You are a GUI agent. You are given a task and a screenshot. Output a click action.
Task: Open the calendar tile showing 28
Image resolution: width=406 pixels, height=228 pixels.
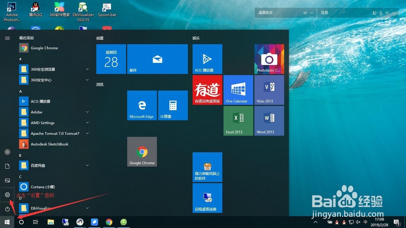tap(111, 59)
